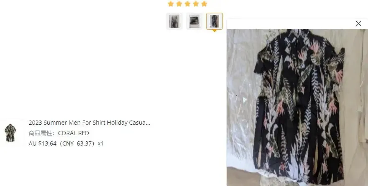Open the first review photo thumbnail
Screen dimensions: 368x186
click(174, 21)
